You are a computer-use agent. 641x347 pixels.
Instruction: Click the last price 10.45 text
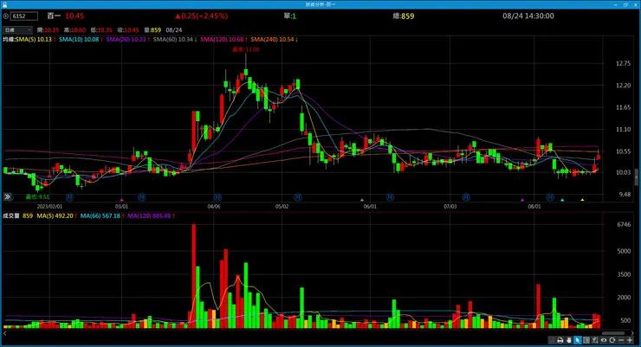pos(74,16)
